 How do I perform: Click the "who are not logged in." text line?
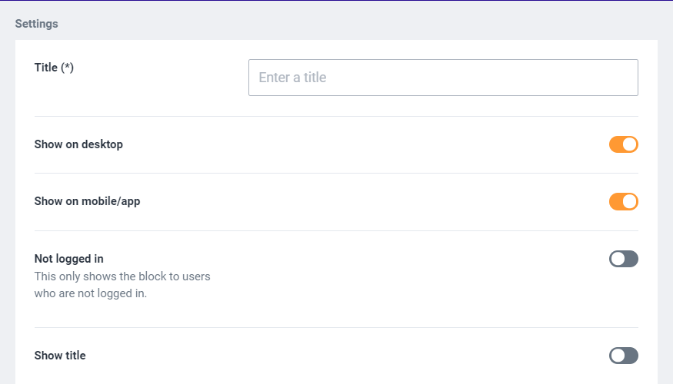pos(91,293)
